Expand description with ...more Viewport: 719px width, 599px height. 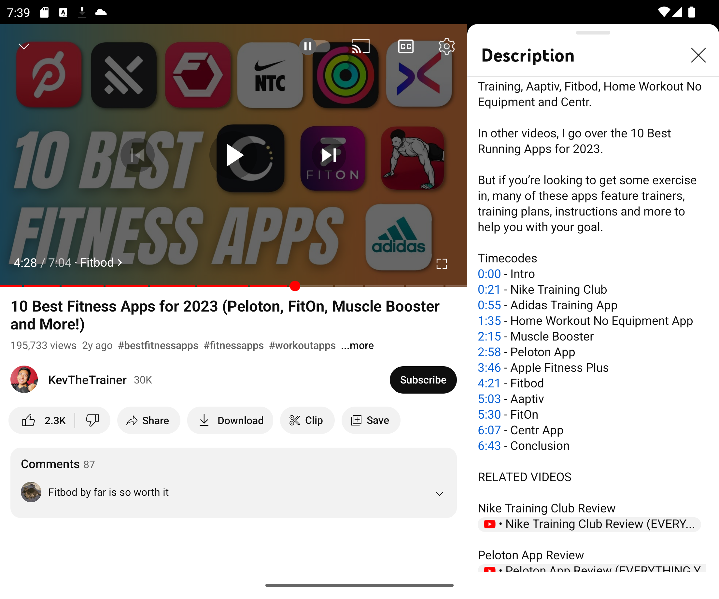click(358, 345)
